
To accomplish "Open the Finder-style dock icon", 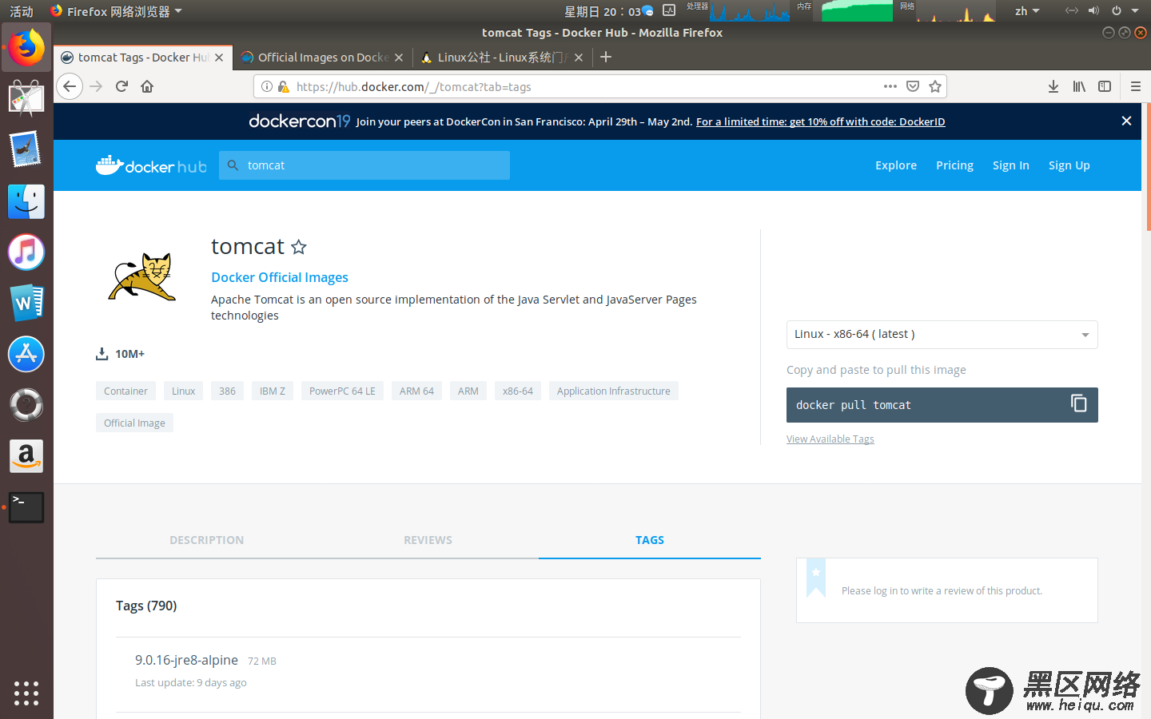I will pyautogui.click(x=26, y=201).
